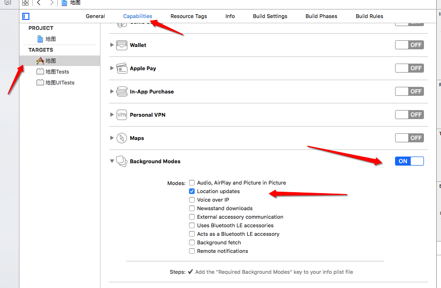Image resolution: width=441 pixels, height=288 pixels.
Task: Click the Wallet capability icon
Action: pyautogui.click(x=122, y=45)
